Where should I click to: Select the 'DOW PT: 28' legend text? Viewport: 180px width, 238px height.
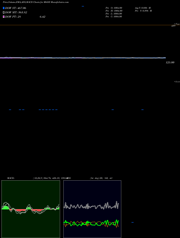point(13,17)
